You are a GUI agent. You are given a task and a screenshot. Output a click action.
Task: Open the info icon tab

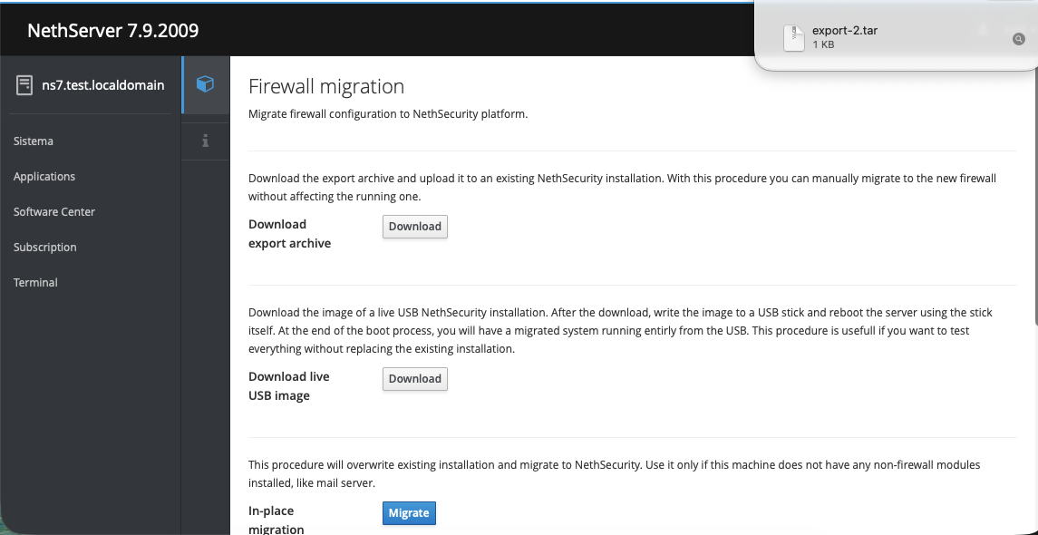[x=206, y=140]
